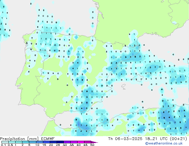Screen dimensions: 189x146
Task: Pick the 10–15 mm legend swatch
Action: [x=39, y=142]
